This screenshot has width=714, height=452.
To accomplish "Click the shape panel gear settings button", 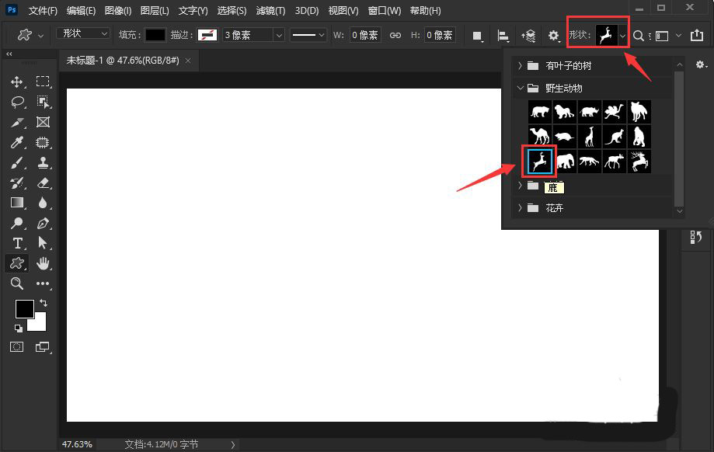I will pyautogui.click(x=700, y=66).
